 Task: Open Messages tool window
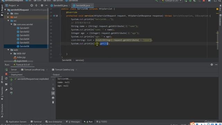click(x=73, y=122)
